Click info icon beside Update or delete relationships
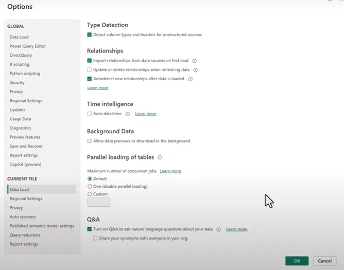The image size is (344, 270). point(196,70)
